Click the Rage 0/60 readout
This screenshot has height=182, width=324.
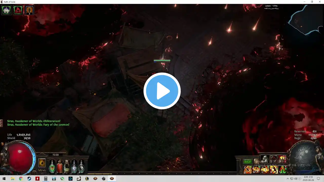[305, 138]
